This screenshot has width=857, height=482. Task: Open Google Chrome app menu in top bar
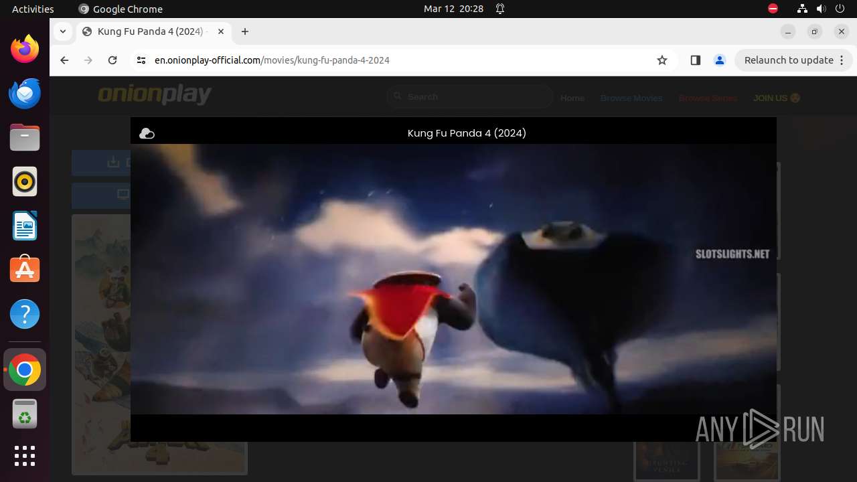click(121, 9)
